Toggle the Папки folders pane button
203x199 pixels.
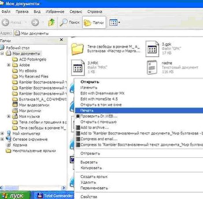click(x=94, y=22)
